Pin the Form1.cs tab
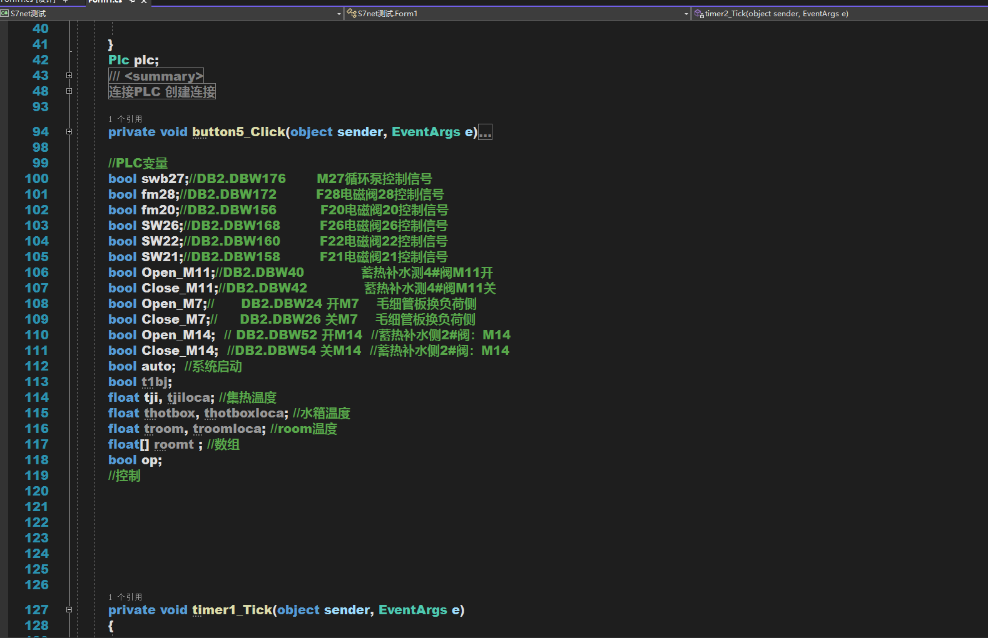The image size is (988, 638). tap(132, 1)
